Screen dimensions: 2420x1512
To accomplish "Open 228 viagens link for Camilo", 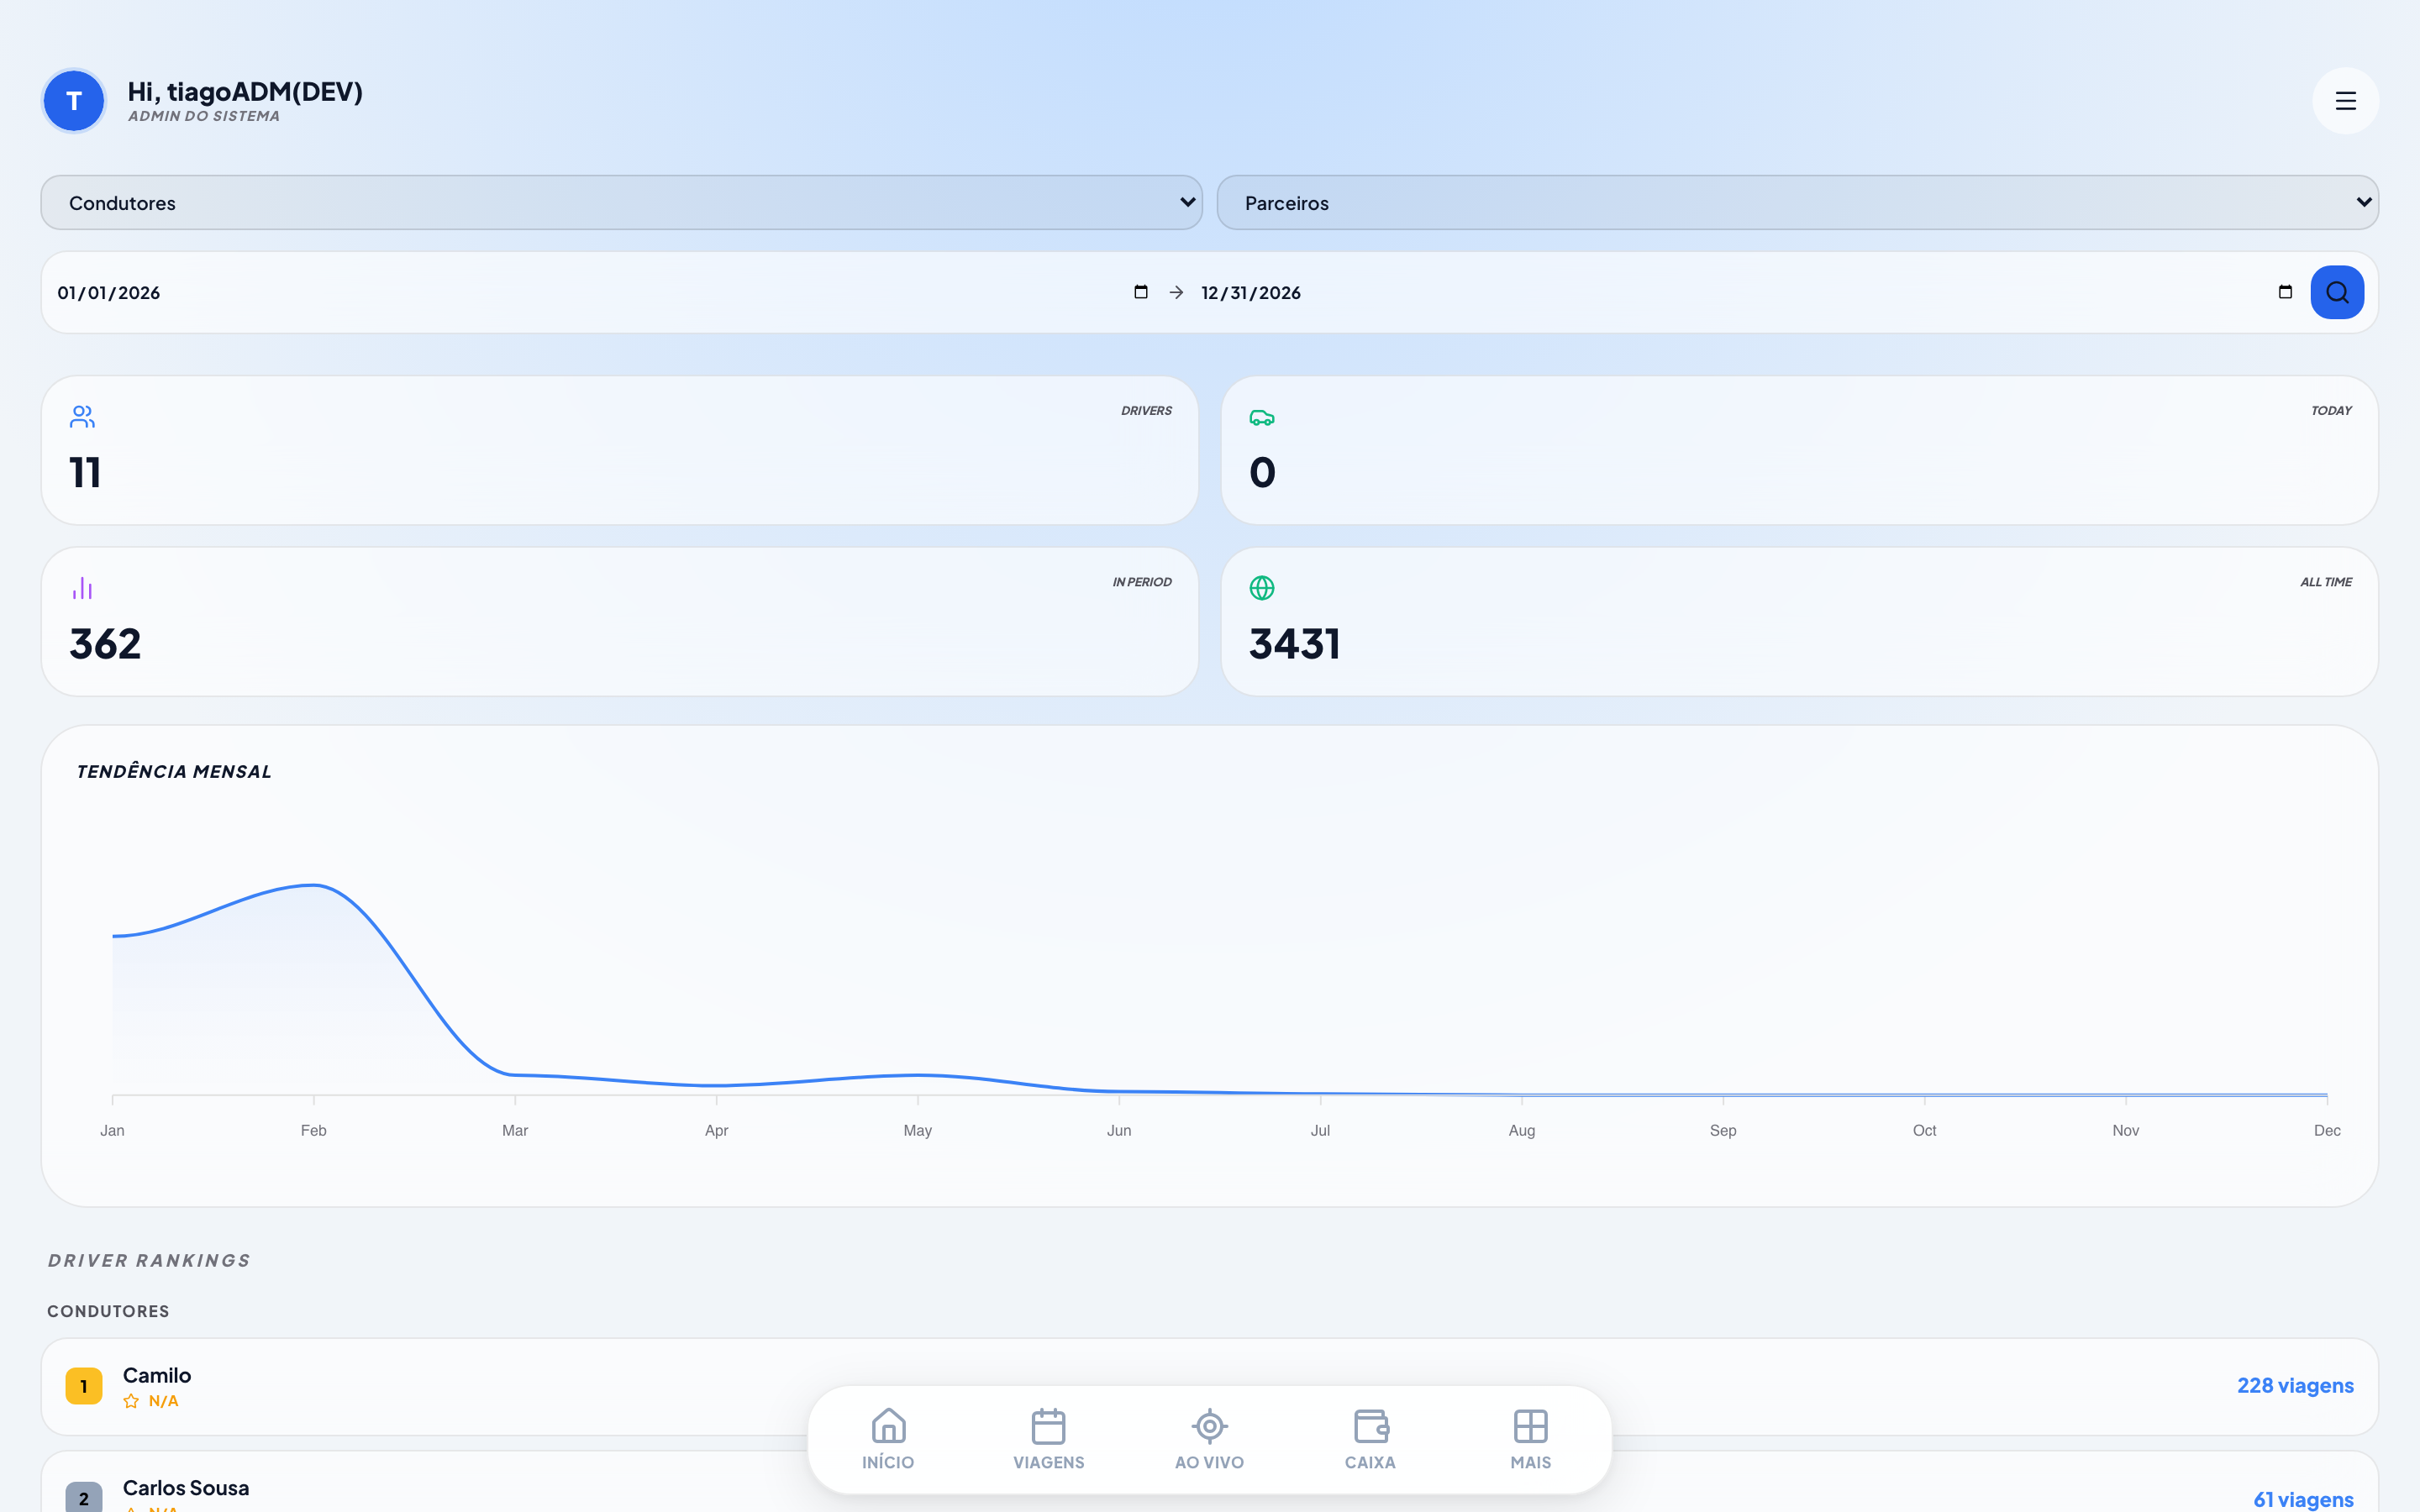I will tap(2295, 1386).
